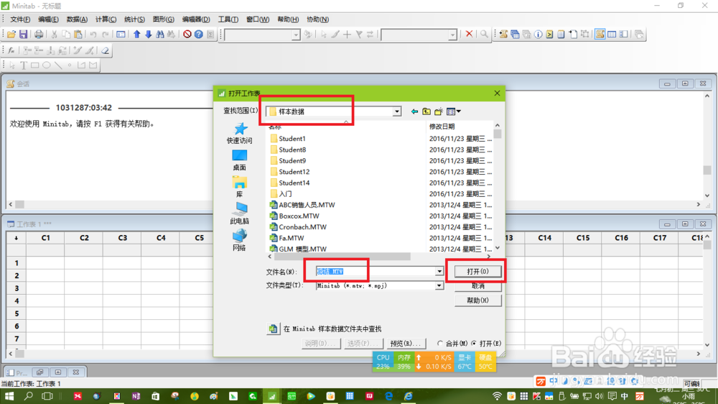Image resolution: width=718 pixels, height=404 pixels.
Task: Click the highlighted Session Window icon
Action: point(600,35)
